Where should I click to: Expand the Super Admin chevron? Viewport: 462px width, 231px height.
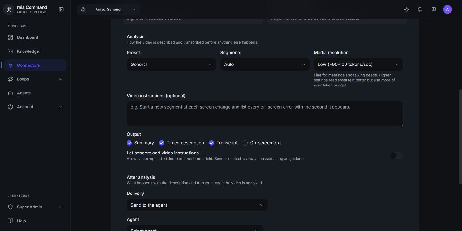[x=61, y=207]
